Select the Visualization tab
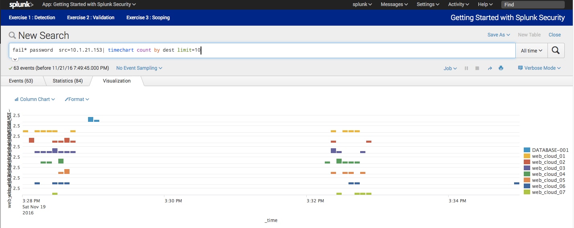 [x=117, y=81]
